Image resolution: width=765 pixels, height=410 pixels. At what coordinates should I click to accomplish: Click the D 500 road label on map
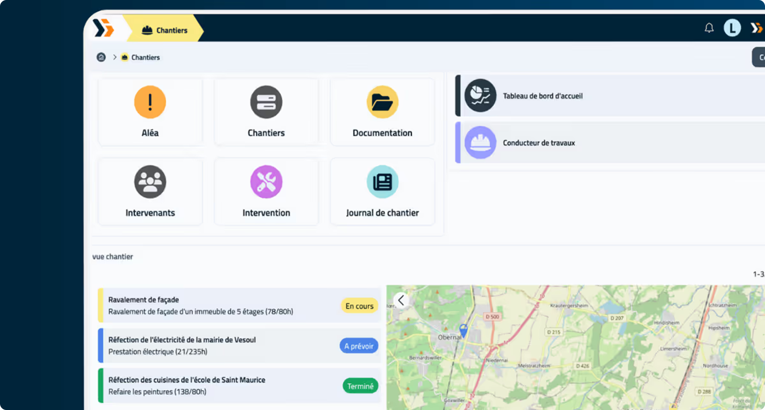(492, 317)
